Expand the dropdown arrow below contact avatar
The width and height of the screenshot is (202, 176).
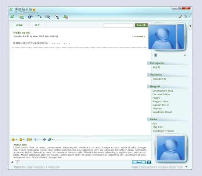point(185,55)
